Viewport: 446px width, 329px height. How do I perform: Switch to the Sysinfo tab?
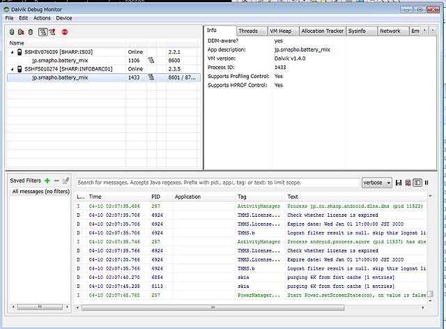click(361, 31)
